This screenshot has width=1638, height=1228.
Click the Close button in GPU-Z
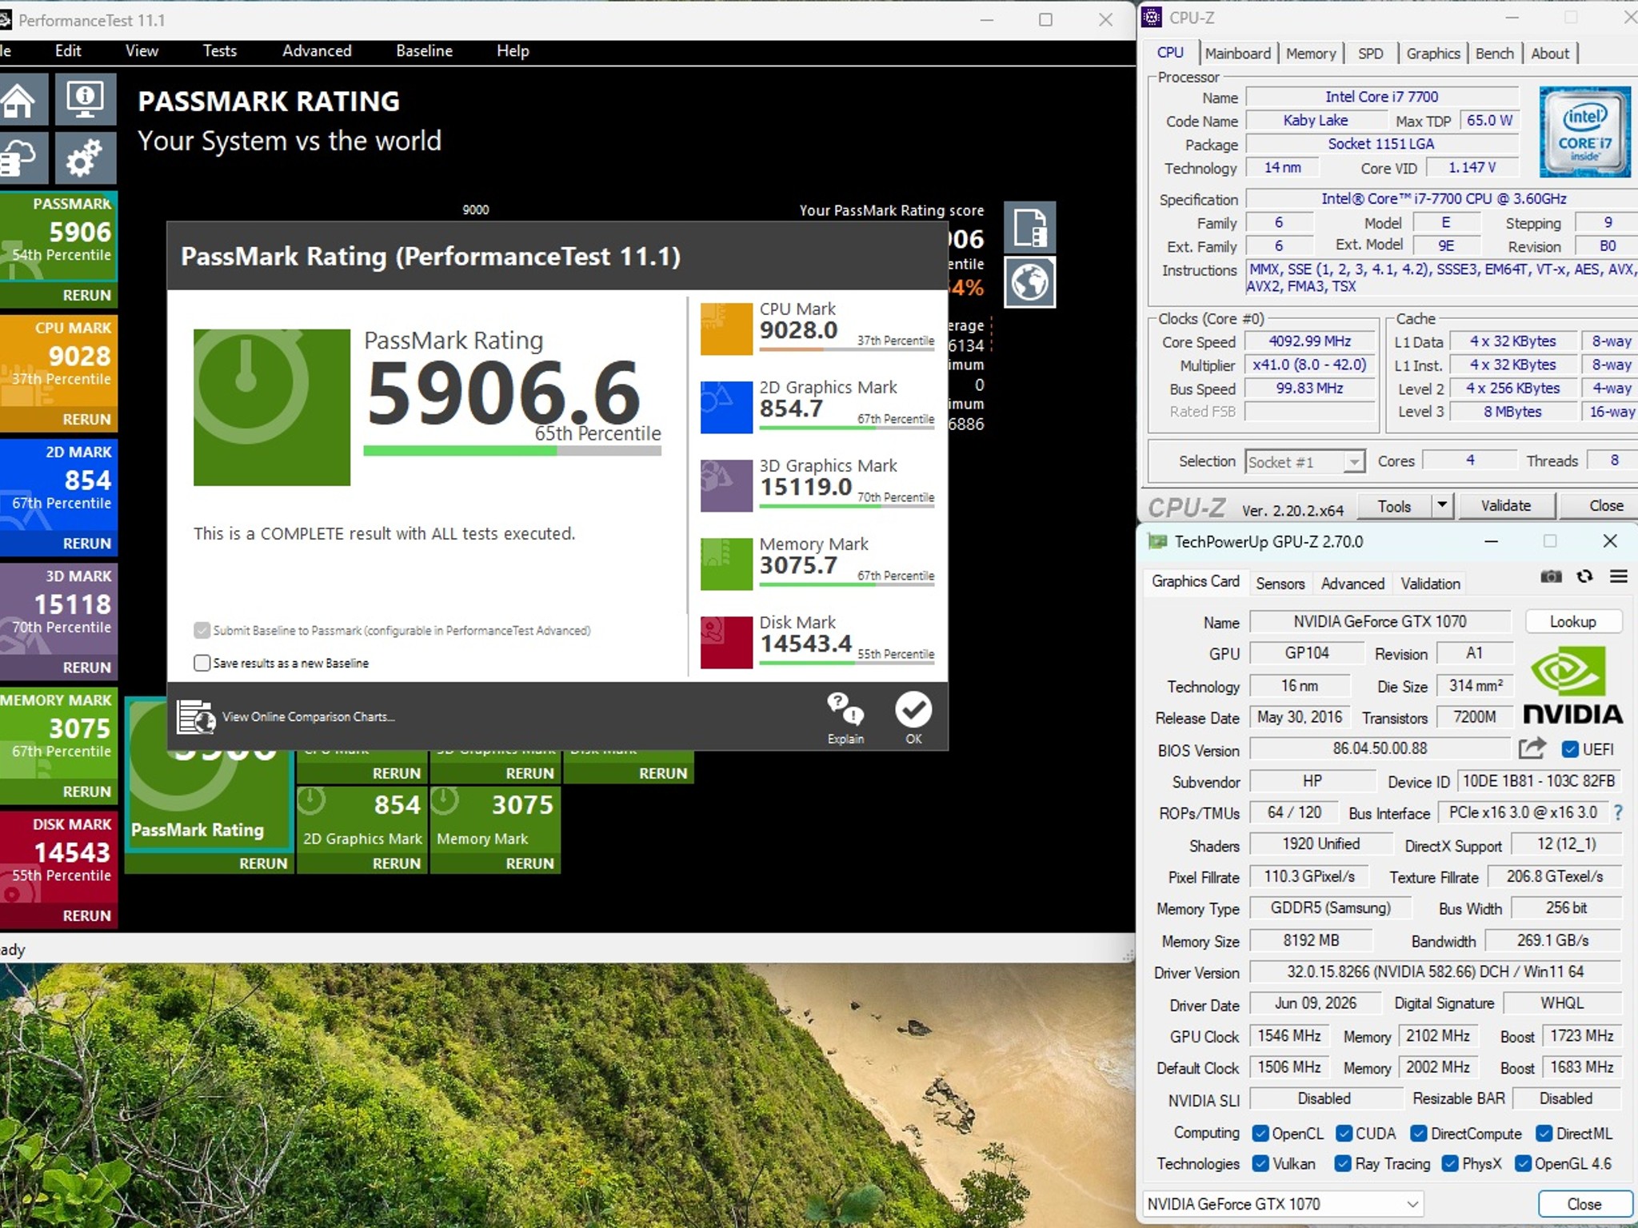1584,1203
